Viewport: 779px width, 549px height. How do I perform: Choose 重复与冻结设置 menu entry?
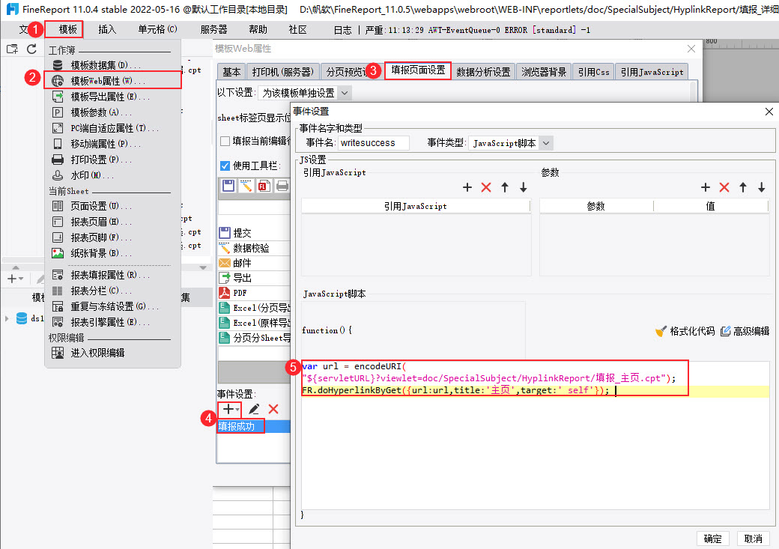tap(112, 306)
